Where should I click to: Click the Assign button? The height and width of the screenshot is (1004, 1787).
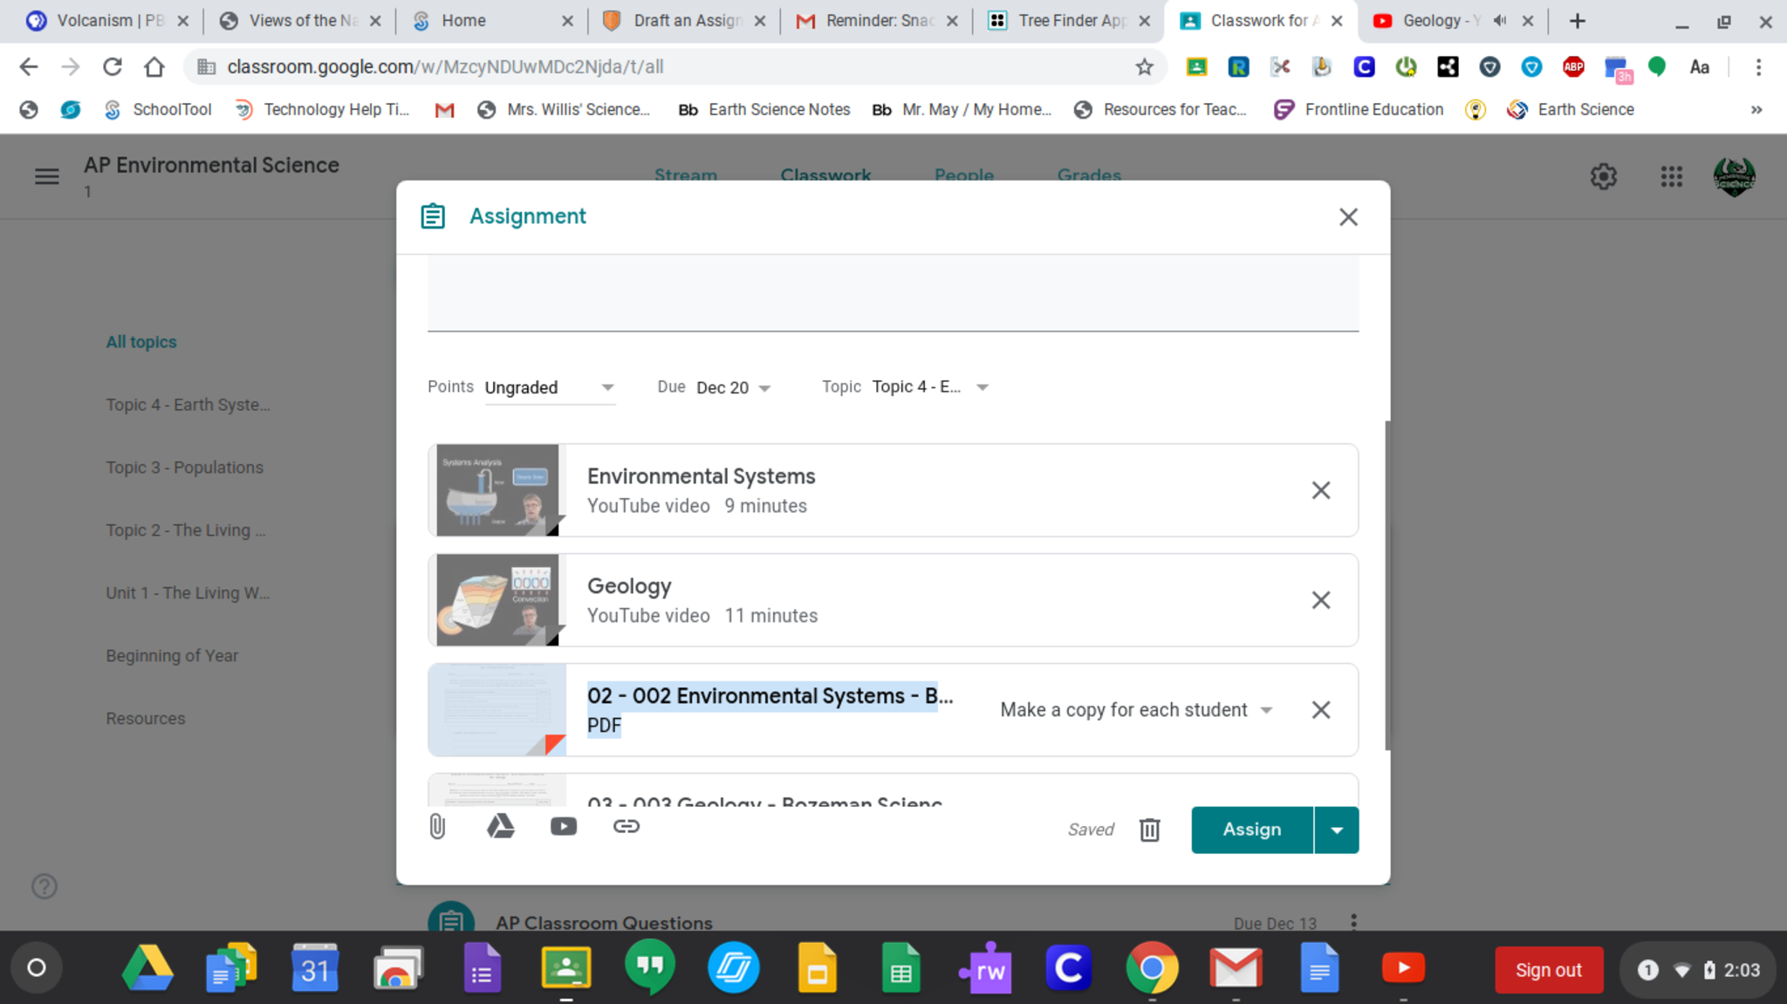click(x=1251, y=830)
